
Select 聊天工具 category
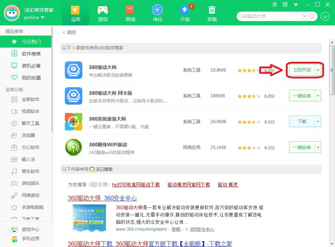26,123
